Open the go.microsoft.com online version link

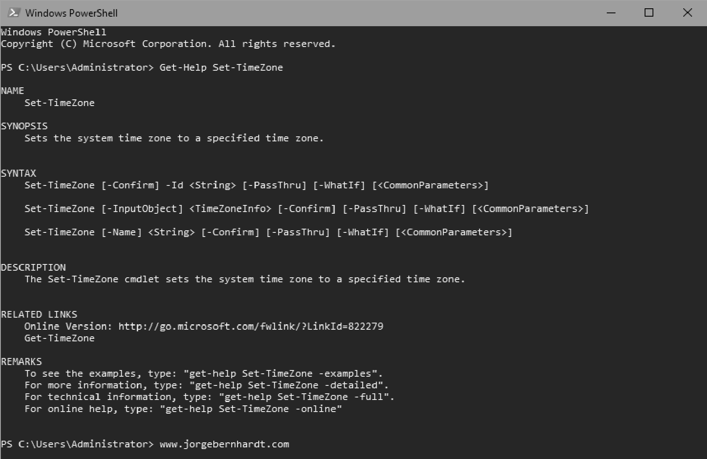point(250,326)
